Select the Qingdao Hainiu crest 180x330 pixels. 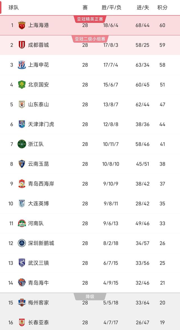[x=22, y=283]
